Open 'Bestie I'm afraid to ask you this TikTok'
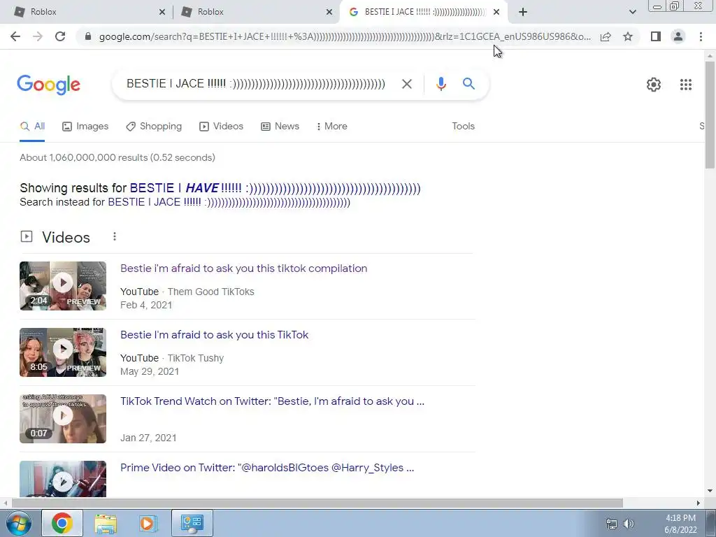 (x=214, y=335)
